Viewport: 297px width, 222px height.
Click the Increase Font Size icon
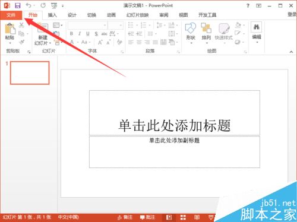[100, 42]
